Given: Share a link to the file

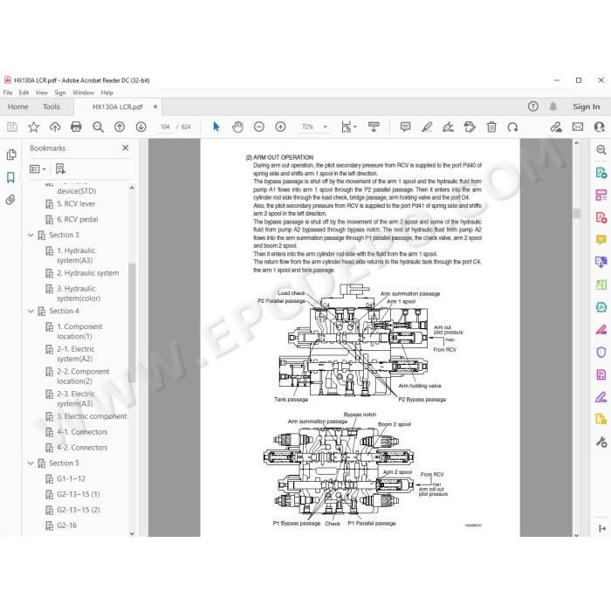Looking at the screenshot, I should coord(556,127).
